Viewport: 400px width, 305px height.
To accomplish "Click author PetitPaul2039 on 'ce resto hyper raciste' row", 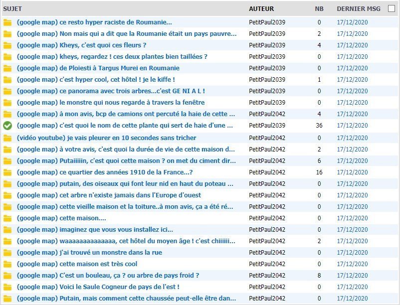I will (x=267, y=22).
